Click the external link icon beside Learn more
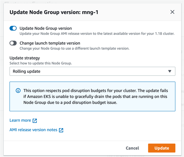This screenshot has width=184, height=157. [x=35, y=120]
